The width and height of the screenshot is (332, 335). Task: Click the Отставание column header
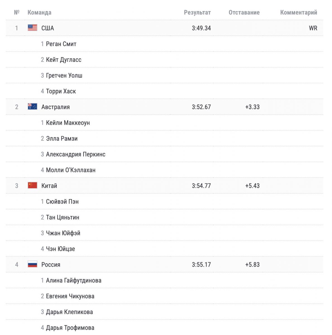coord(244,12)
